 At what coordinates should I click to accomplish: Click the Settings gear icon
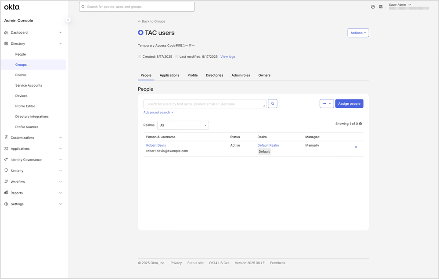(x=6, y=204)
